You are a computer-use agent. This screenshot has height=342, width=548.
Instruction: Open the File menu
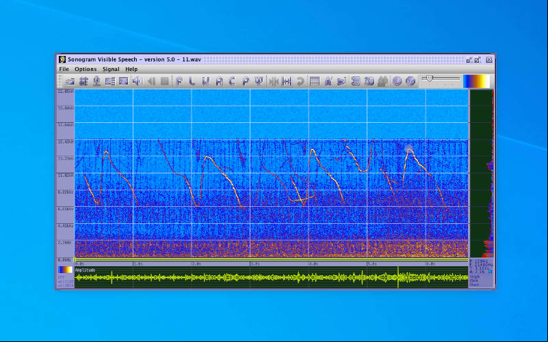[x=64, y=69]
